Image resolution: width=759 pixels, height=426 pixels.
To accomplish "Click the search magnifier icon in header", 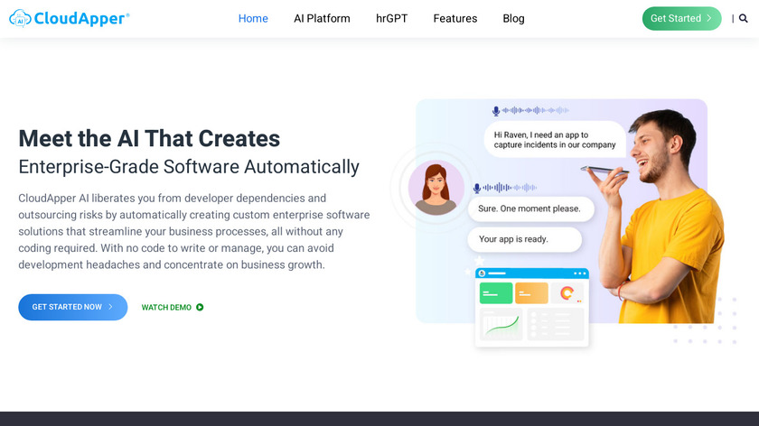I will tap(743, 18).
